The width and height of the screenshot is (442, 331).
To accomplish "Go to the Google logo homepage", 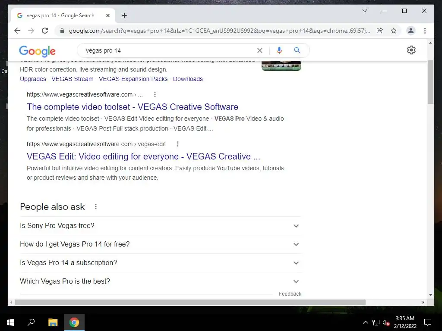I will [37, 51].
